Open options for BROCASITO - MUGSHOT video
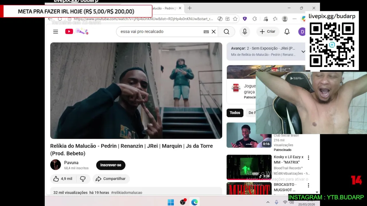Screen dimensions: 367x206 click(x=309, y=185)
